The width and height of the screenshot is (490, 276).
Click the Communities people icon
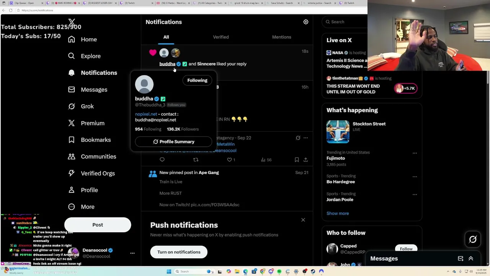coord(71,156)
